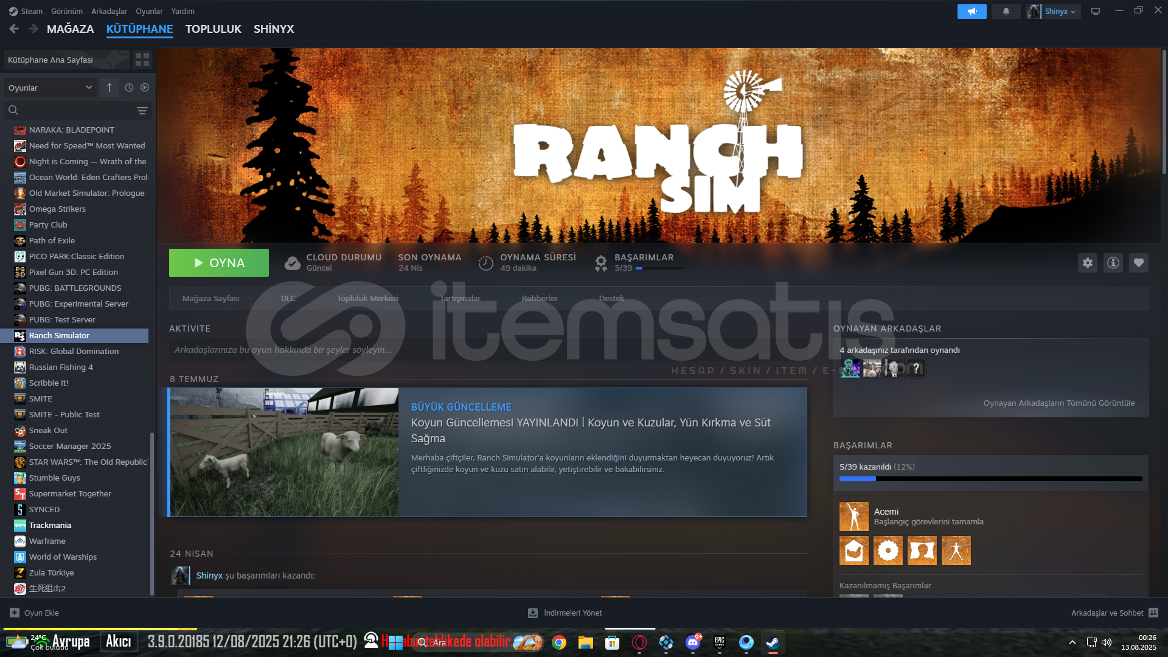Toggle the ready-to-play filter icon
1168x657 pixels.
click(x=145, y=88)
